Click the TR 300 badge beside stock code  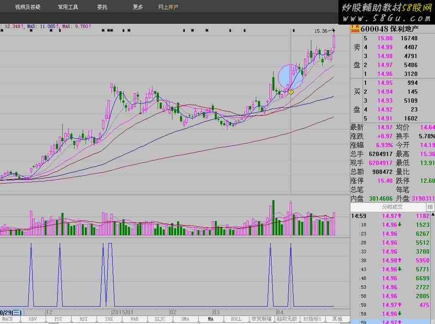tap(354, 28)
